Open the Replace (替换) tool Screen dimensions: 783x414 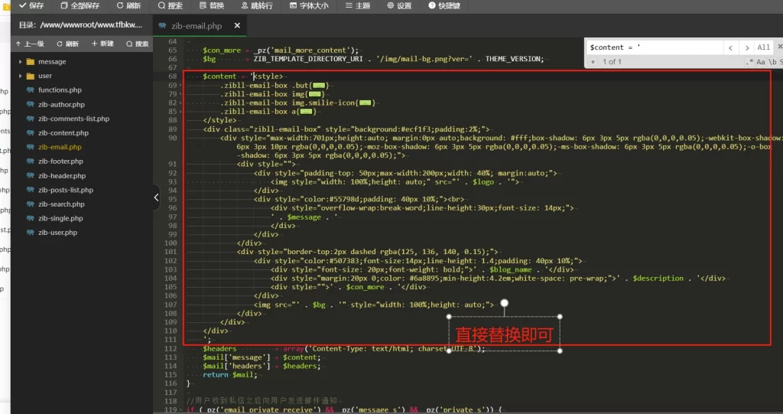pos(210,5)
